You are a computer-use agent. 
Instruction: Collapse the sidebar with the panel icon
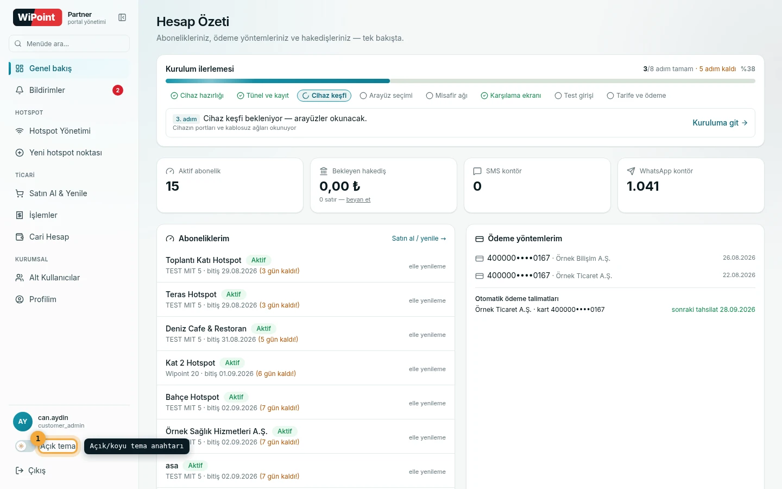click(122, 17)
